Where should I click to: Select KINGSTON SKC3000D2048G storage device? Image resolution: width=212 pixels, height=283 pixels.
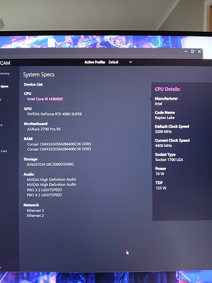coord(50,164)
